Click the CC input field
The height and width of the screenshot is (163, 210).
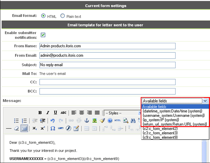pyautogui.click(x=107, y=82)
